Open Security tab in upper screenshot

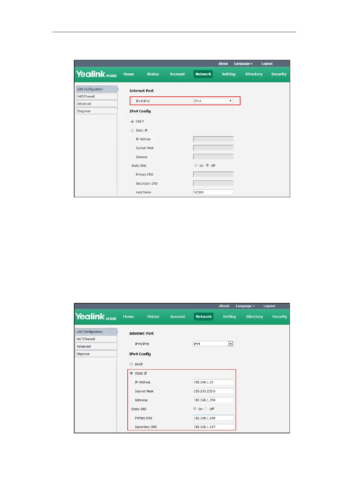click(279, 74)
